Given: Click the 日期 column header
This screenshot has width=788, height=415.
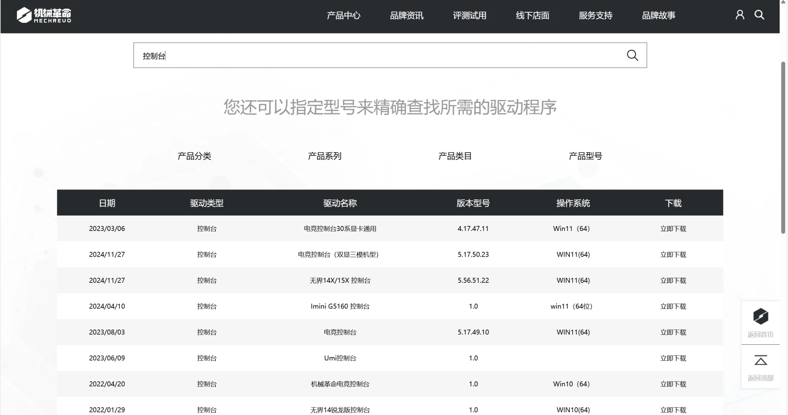Looking at the screenshot, I should [x=107, y=203].
